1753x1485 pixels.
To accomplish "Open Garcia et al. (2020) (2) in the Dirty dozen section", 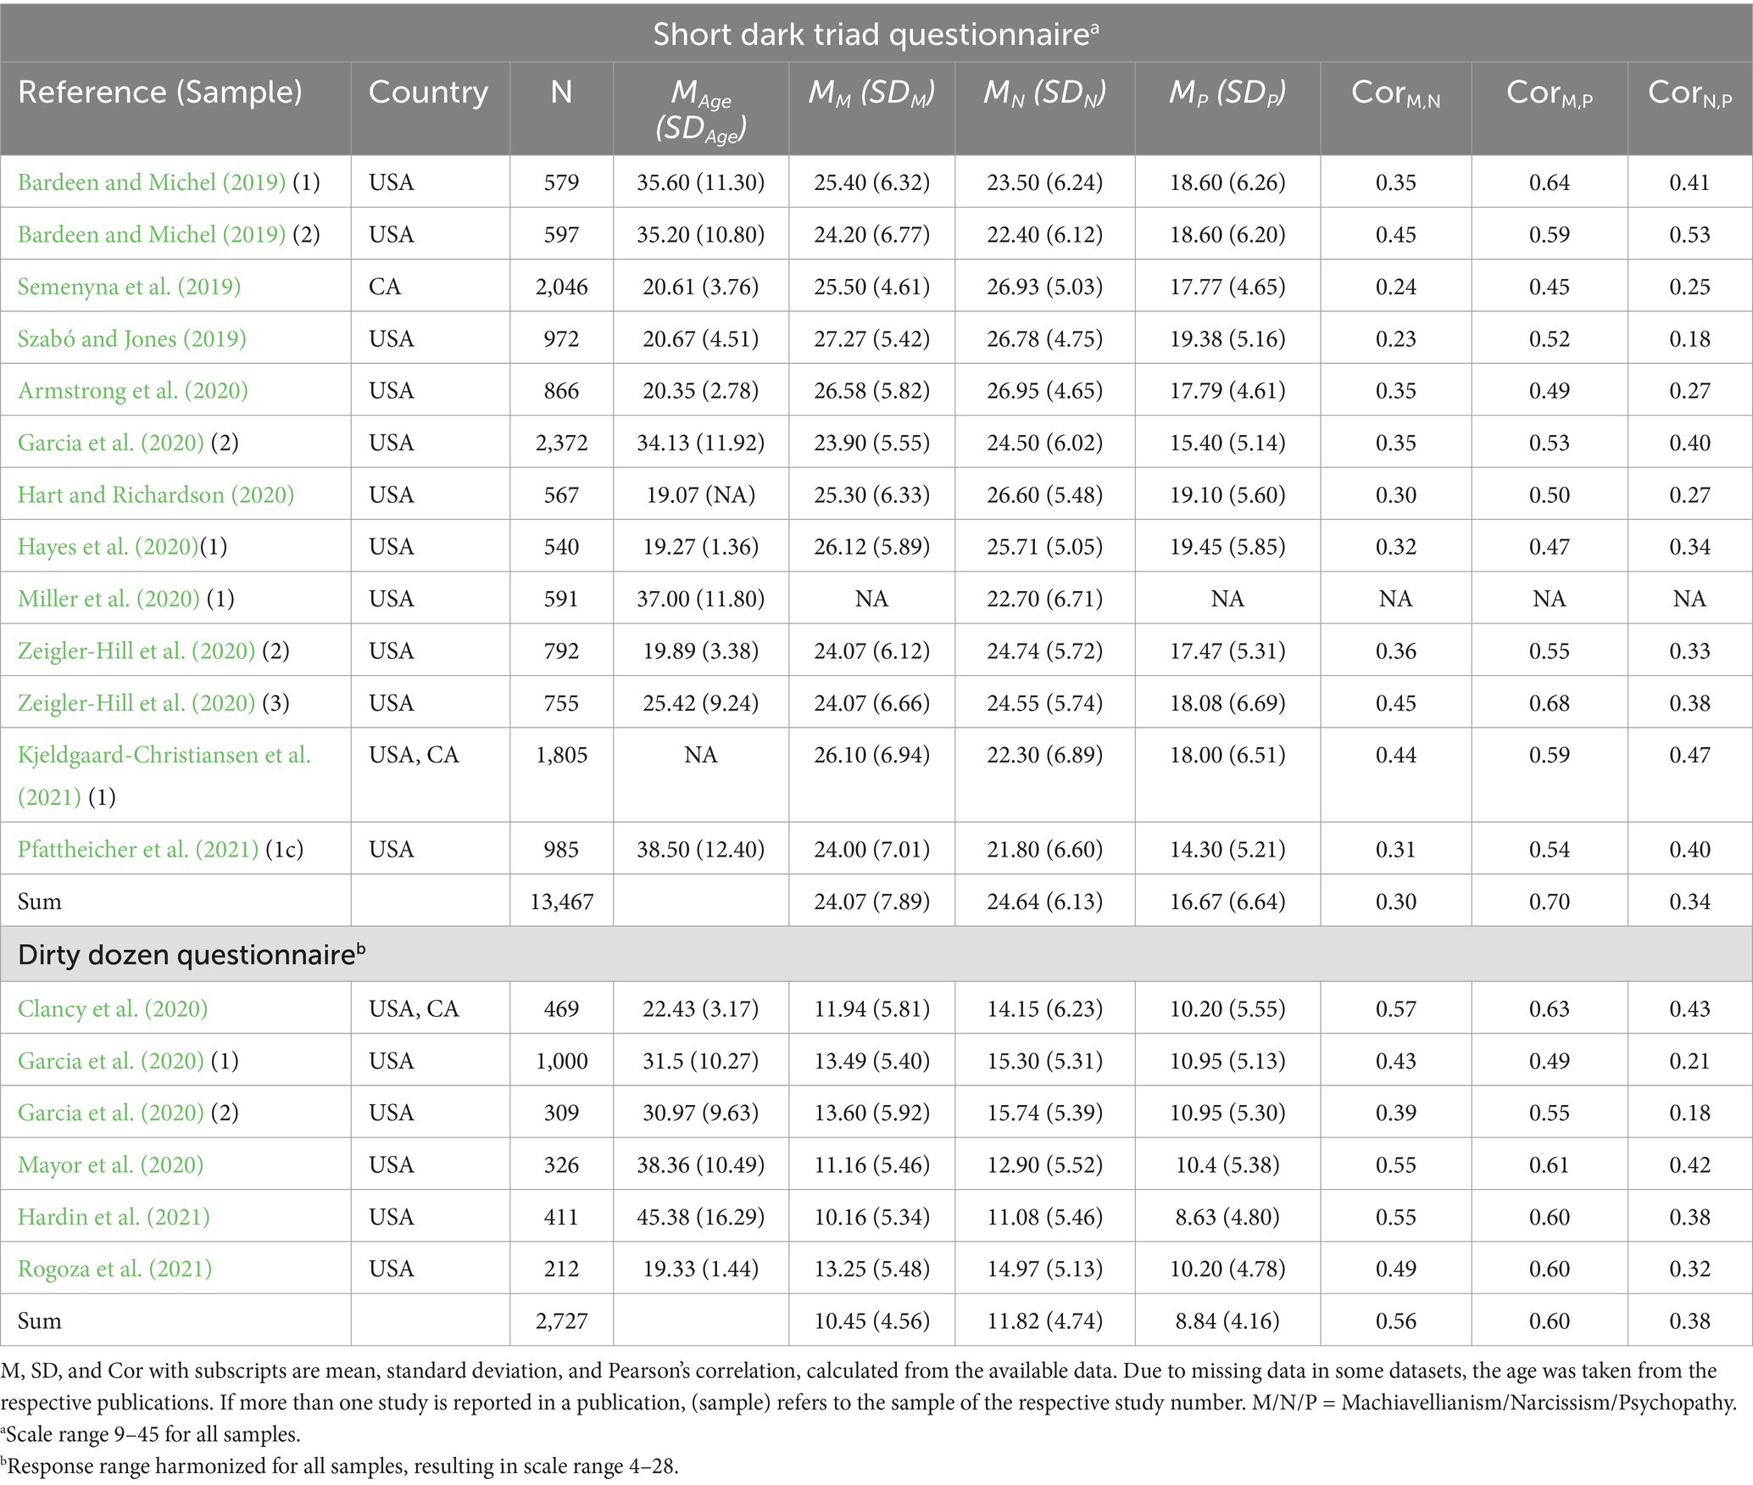I will (111, 1113).
